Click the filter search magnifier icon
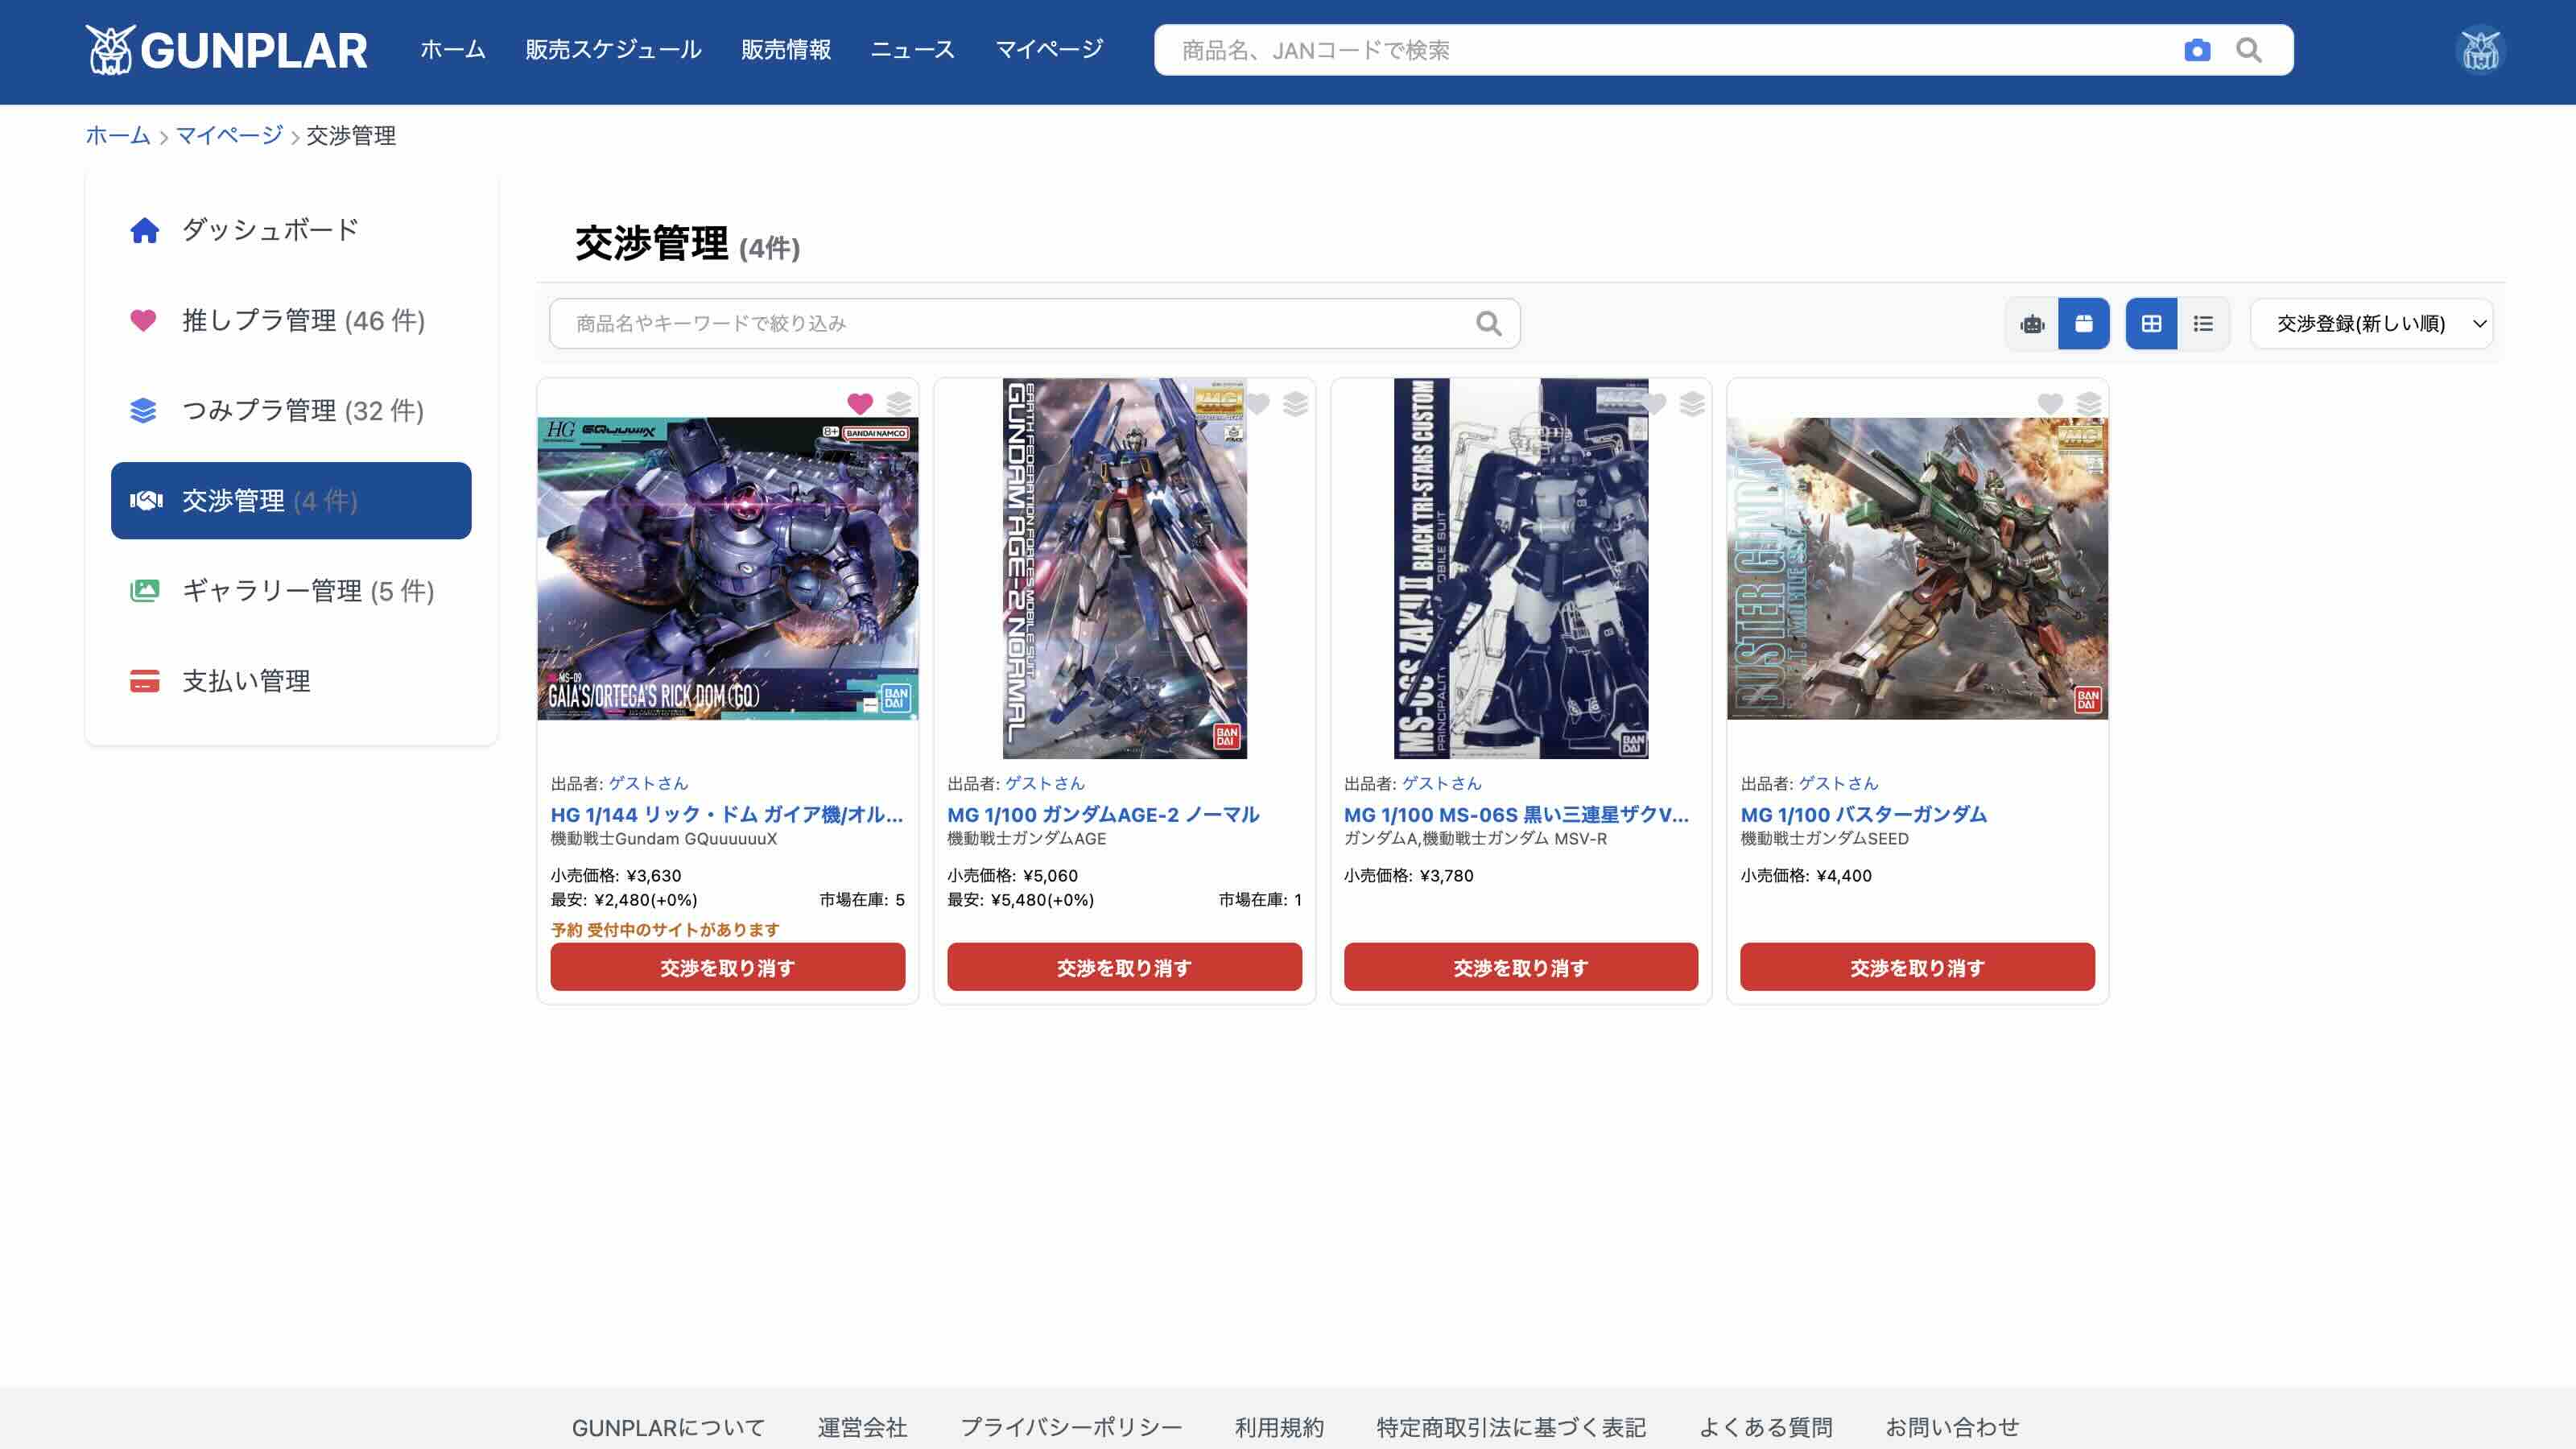The width and height of the screenshot is (2576, 1449). pos(1489,324)
